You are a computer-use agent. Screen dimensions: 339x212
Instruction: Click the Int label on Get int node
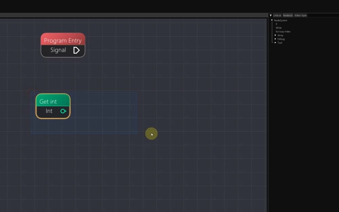point(49,111)
